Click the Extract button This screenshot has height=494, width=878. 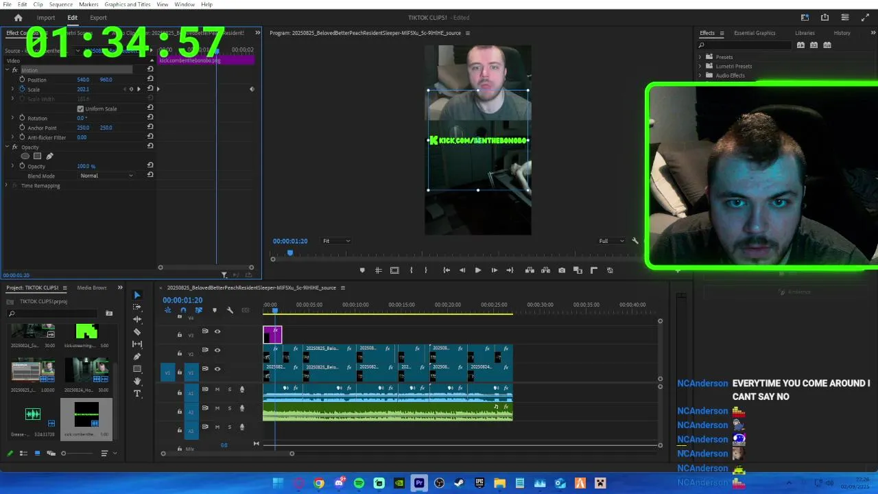pyautogui.click(x=545, y=270)
